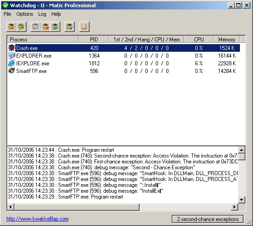
Task: Click the greyed-out bug toolbar icon
Action: point(36,27)
